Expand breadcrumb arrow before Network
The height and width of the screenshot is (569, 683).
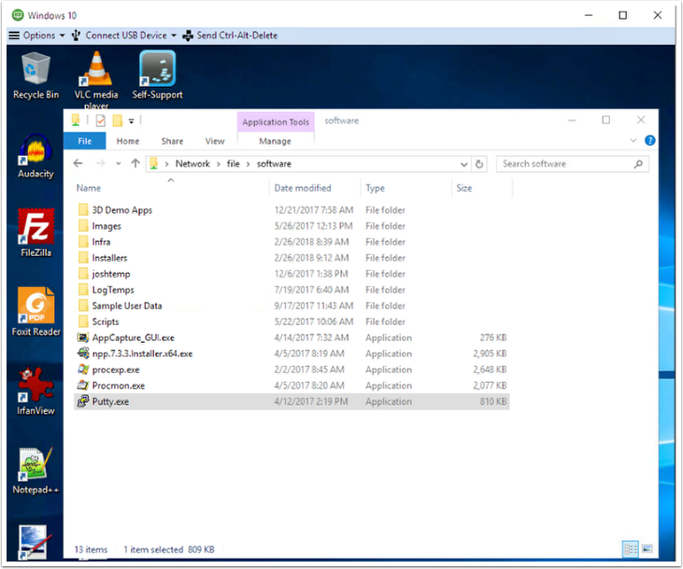coord(167,164)
